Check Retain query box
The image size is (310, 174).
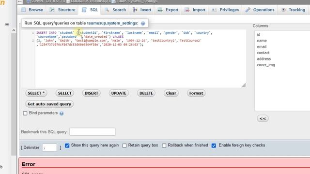coord(124,145)
